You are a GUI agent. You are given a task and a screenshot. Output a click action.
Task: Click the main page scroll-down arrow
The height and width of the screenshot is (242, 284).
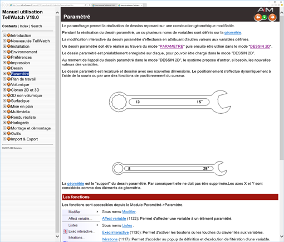pos(282,236)
